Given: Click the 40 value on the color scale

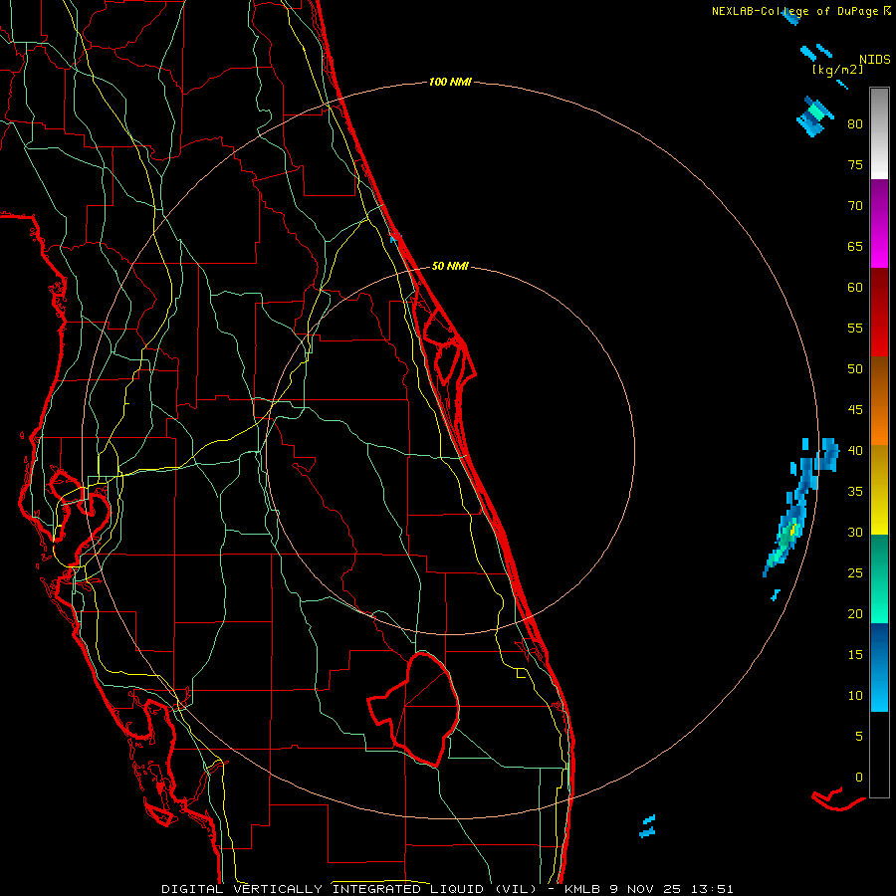Looking at the screenshot, I should click(855, 450).
